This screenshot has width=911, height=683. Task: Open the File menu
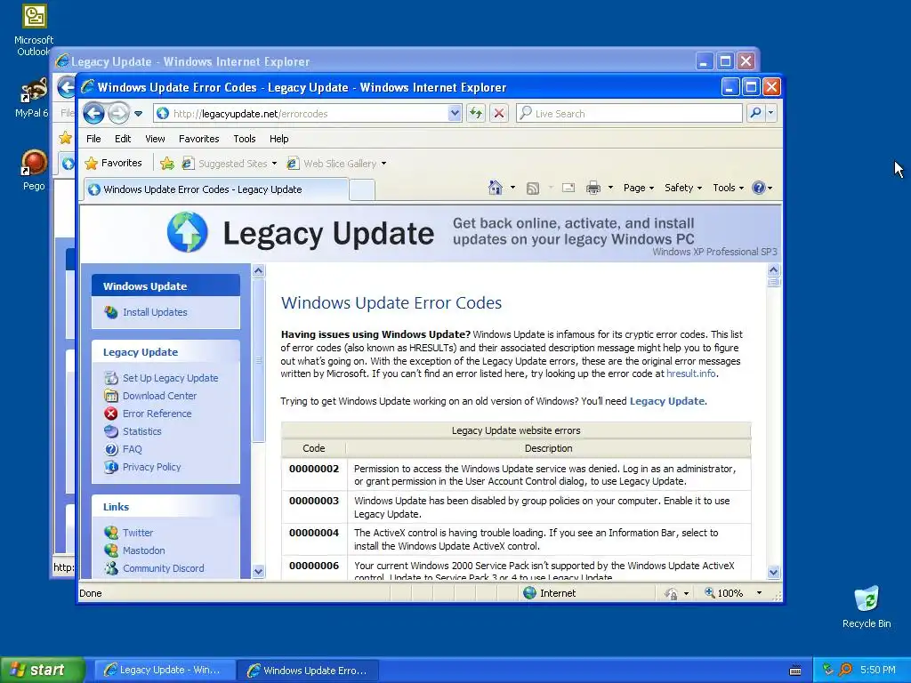(93, 139)
